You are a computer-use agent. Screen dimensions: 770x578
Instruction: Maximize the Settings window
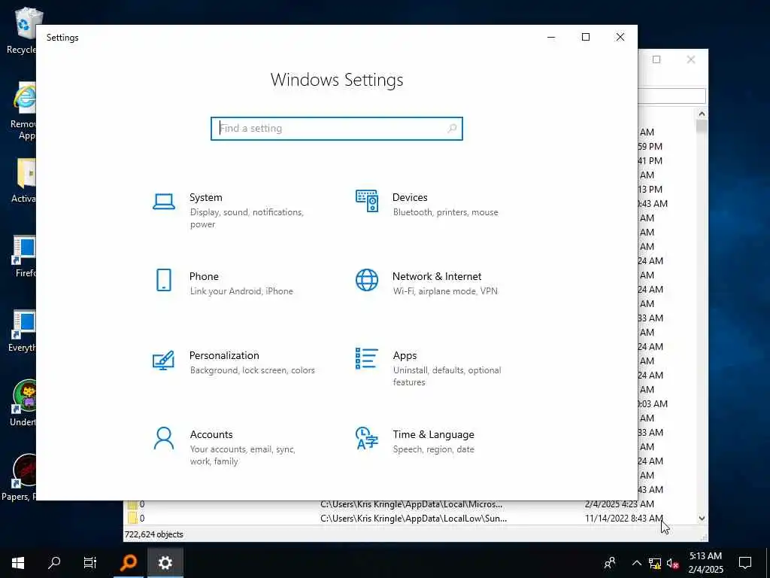coord(585,38)
